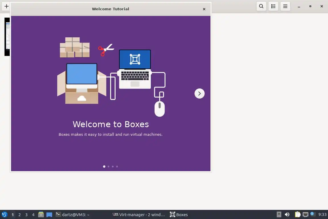This screenshot has height=219, width=328.
Task: Switch to Virt-manager windows in taskbar
Action: (138, 215)
